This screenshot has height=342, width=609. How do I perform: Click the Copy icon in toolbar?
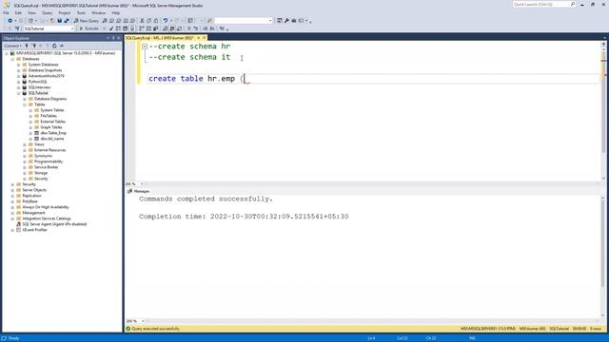point(148,21)
